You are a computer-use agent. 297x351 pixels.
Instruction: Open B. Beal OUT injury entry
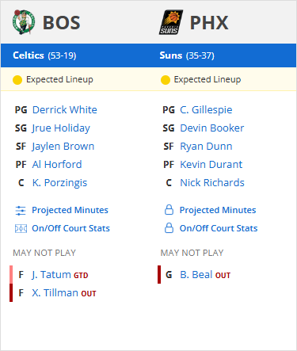point(205,275)
